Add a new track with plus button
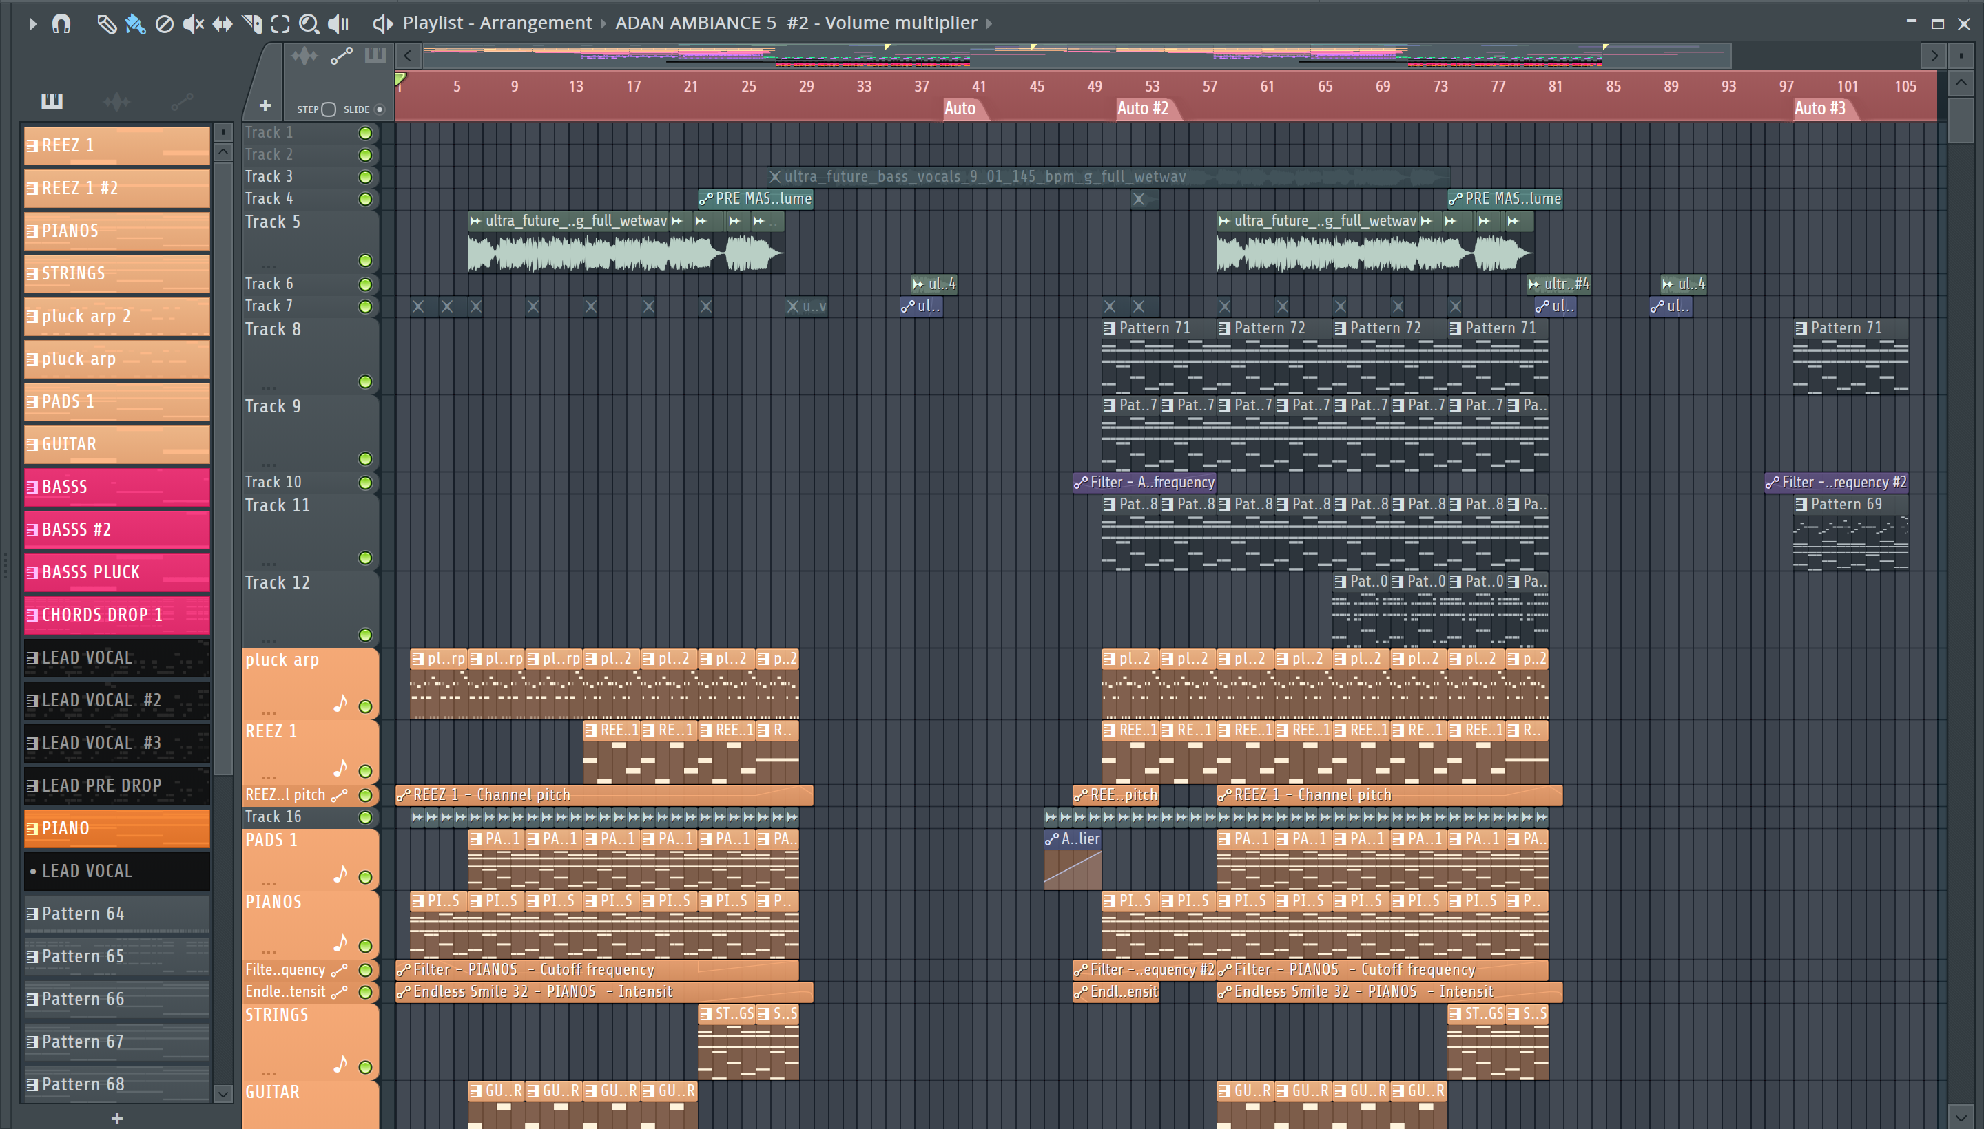 pyautogui.click(x=265, y=105)
